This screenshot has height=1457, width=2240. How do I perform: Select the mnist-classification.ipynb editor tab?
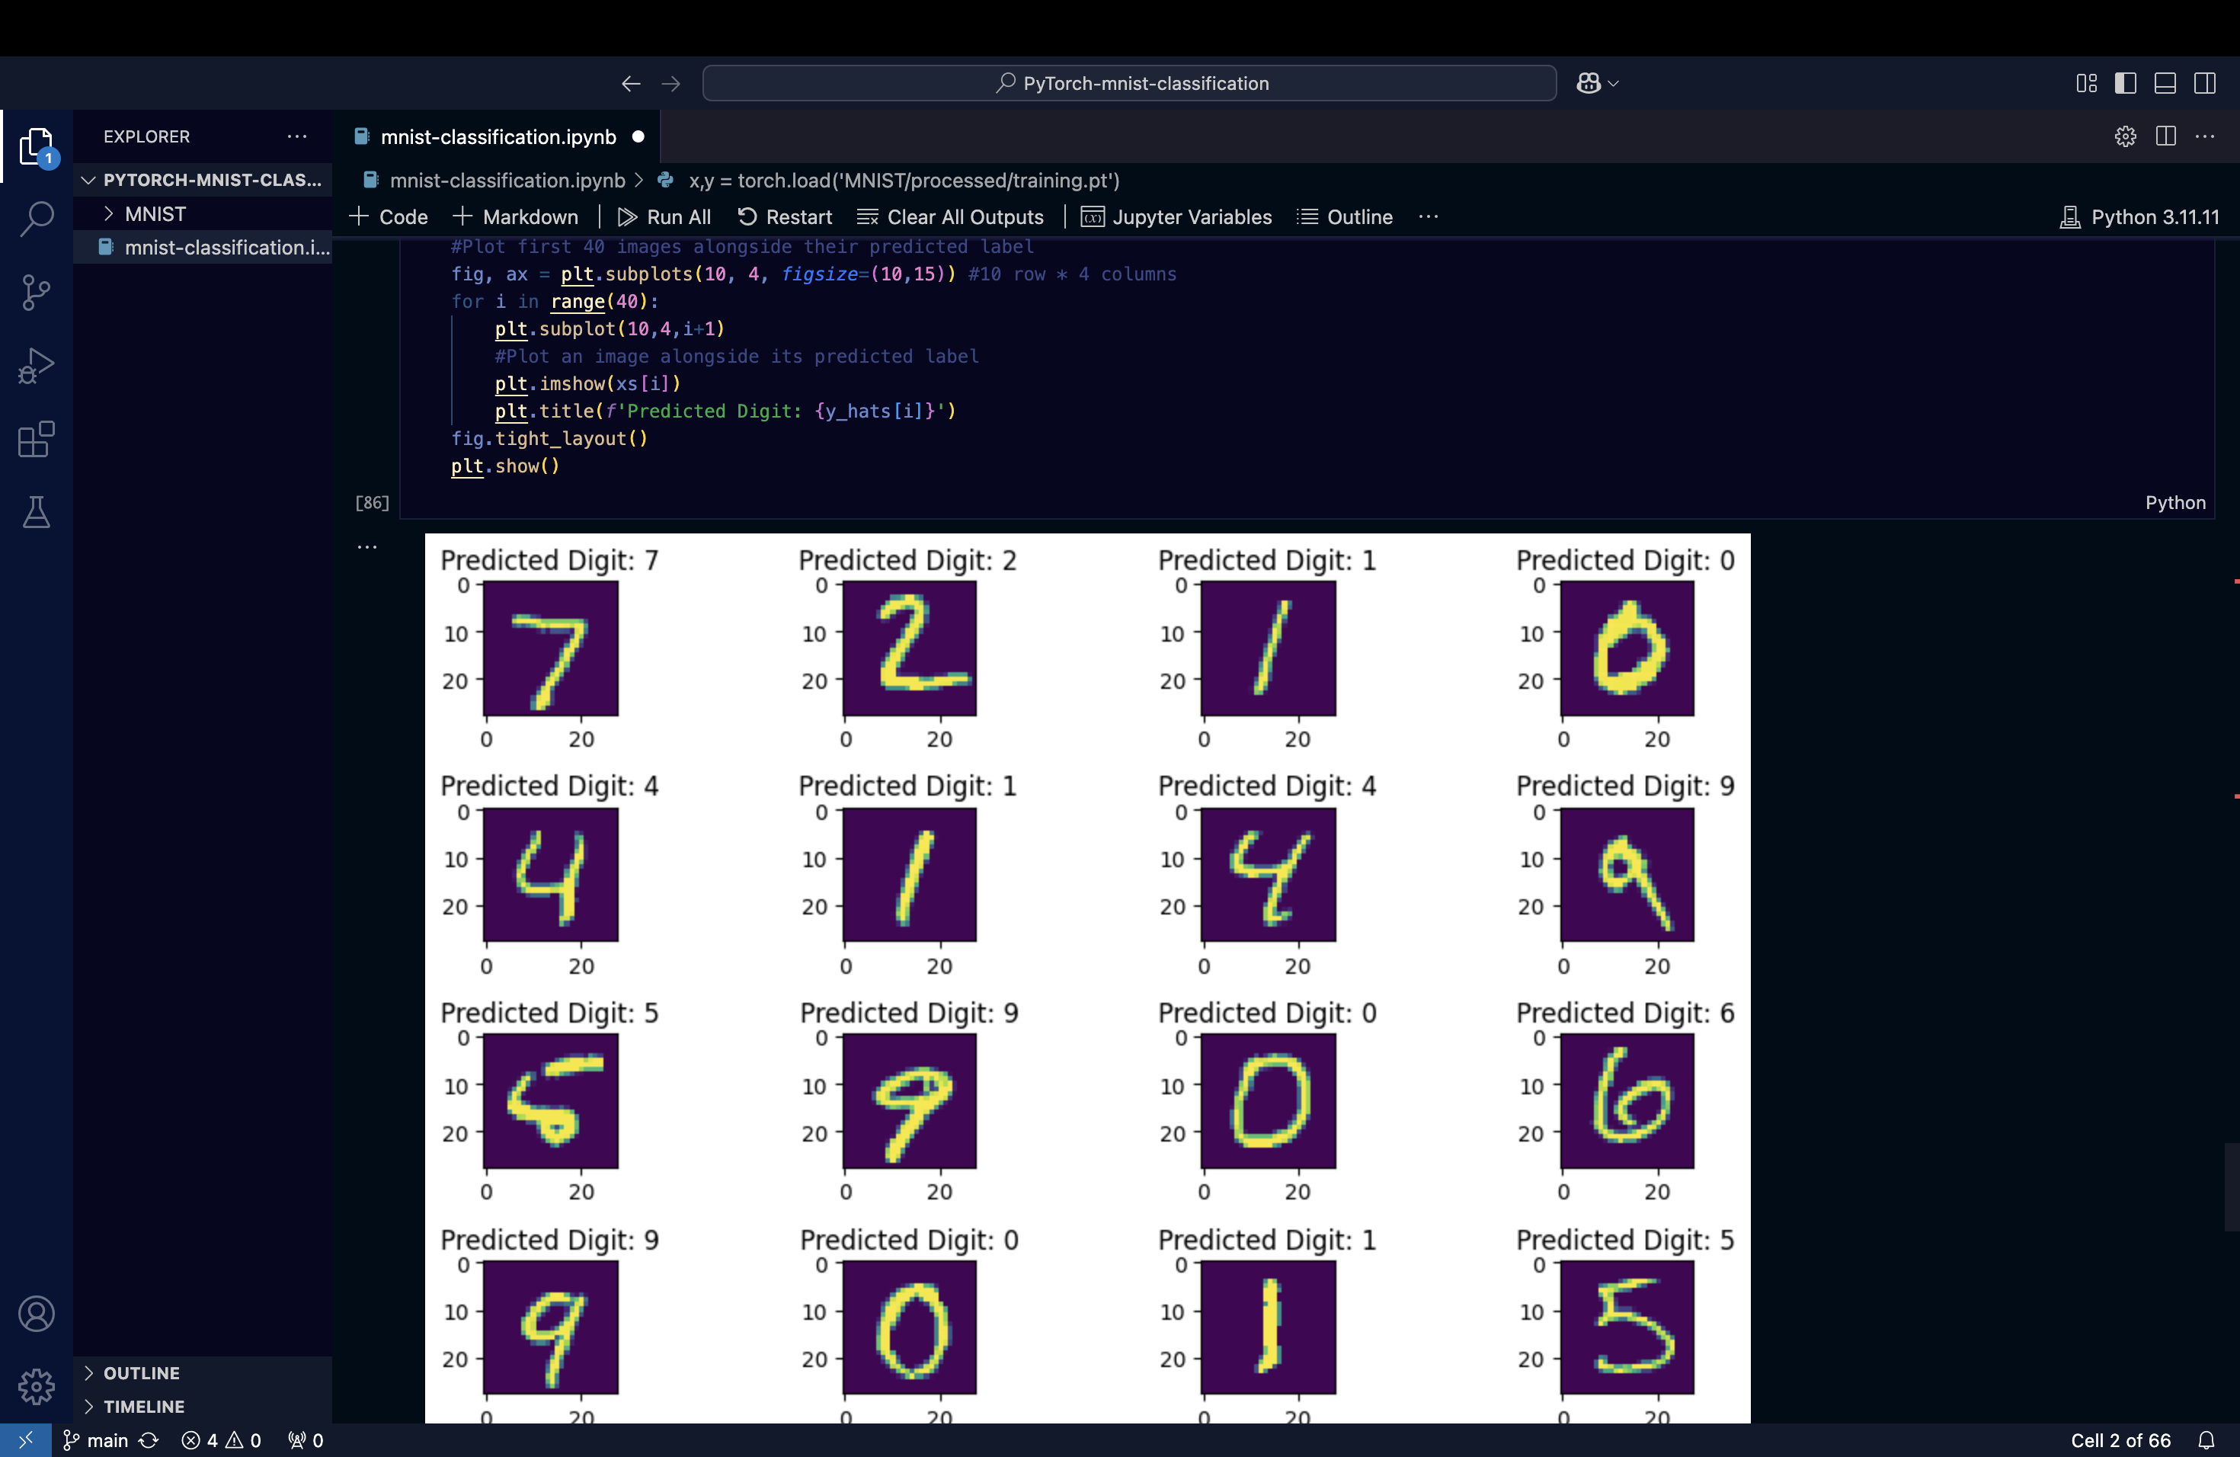[x=497, y=136]
